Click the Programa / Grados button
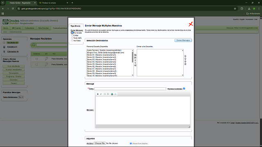262x147 pixels. click(x=14, y=76)
